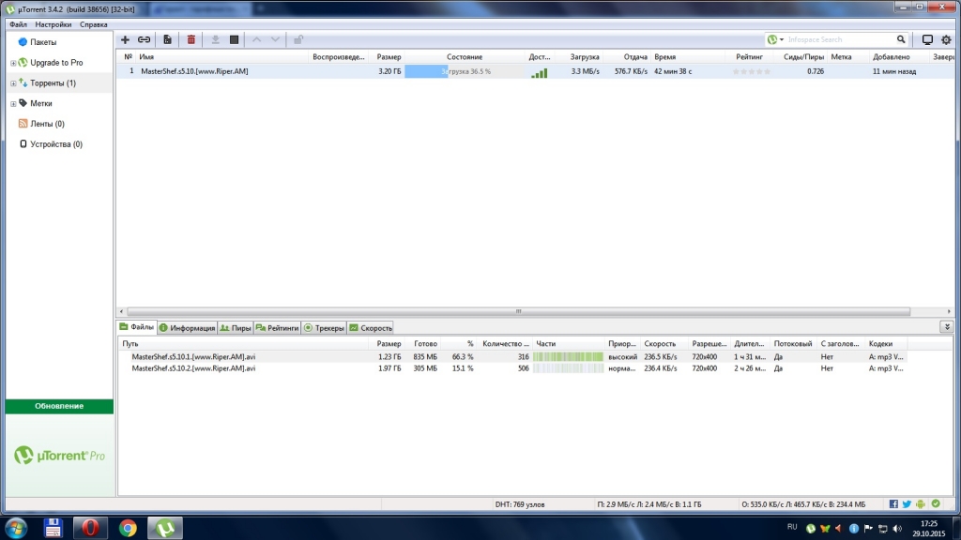Collapse the details pane with double-chevron button
The image size is (961, 540).
[946, 327]
